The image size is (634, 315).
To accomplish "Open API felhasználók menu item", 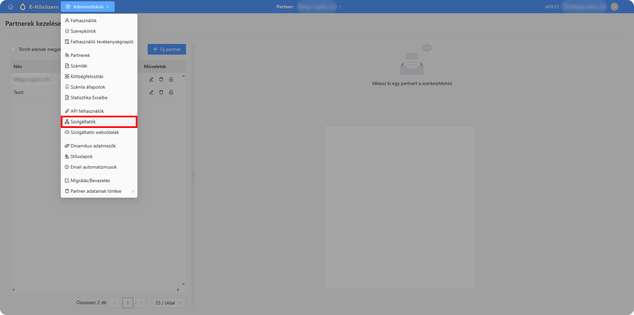I will (99, 111).
